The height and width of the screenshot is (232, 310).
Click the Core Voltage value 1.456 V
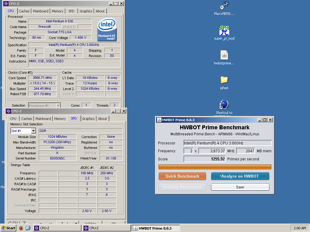pos(81,37)
